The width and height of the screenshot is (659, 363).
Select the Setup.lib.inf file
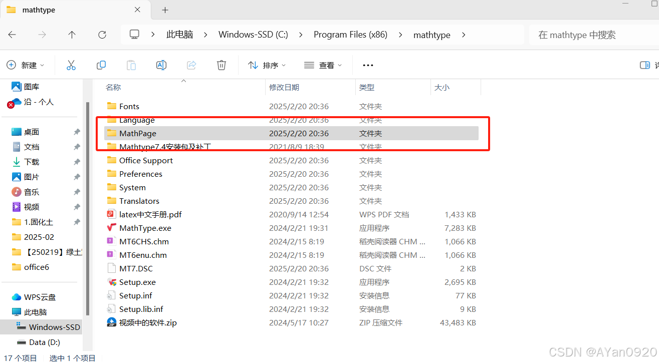pos(141,309)
